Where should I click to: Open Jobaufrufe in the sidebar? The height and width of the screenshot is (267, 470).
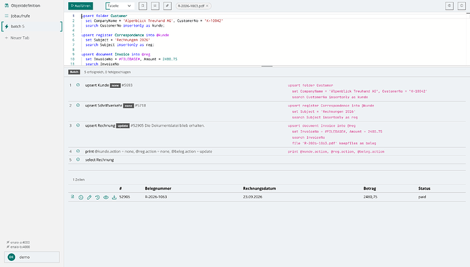[20, 16]
